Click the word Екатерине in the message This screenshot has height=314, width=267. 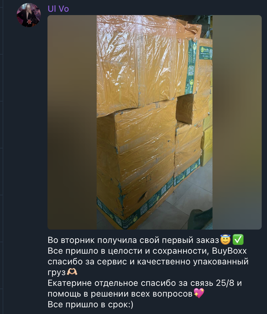(x=70, y=283)
